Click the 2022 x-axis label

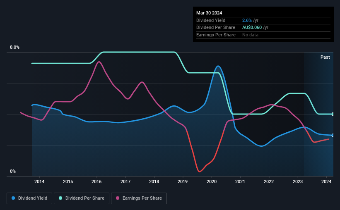point(269,181)
